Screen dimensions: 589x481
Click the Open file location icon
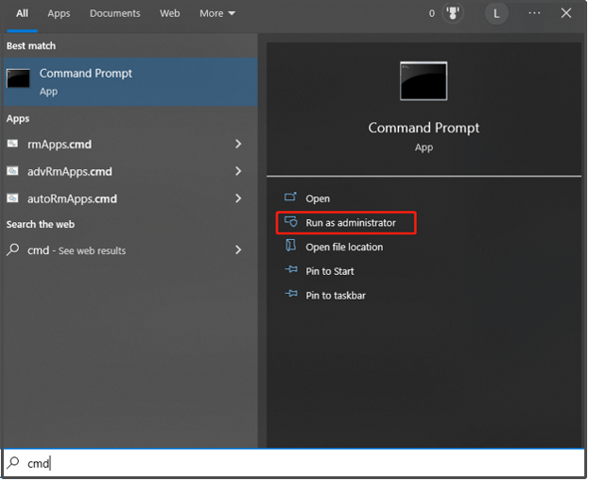(x=290, y=246)
